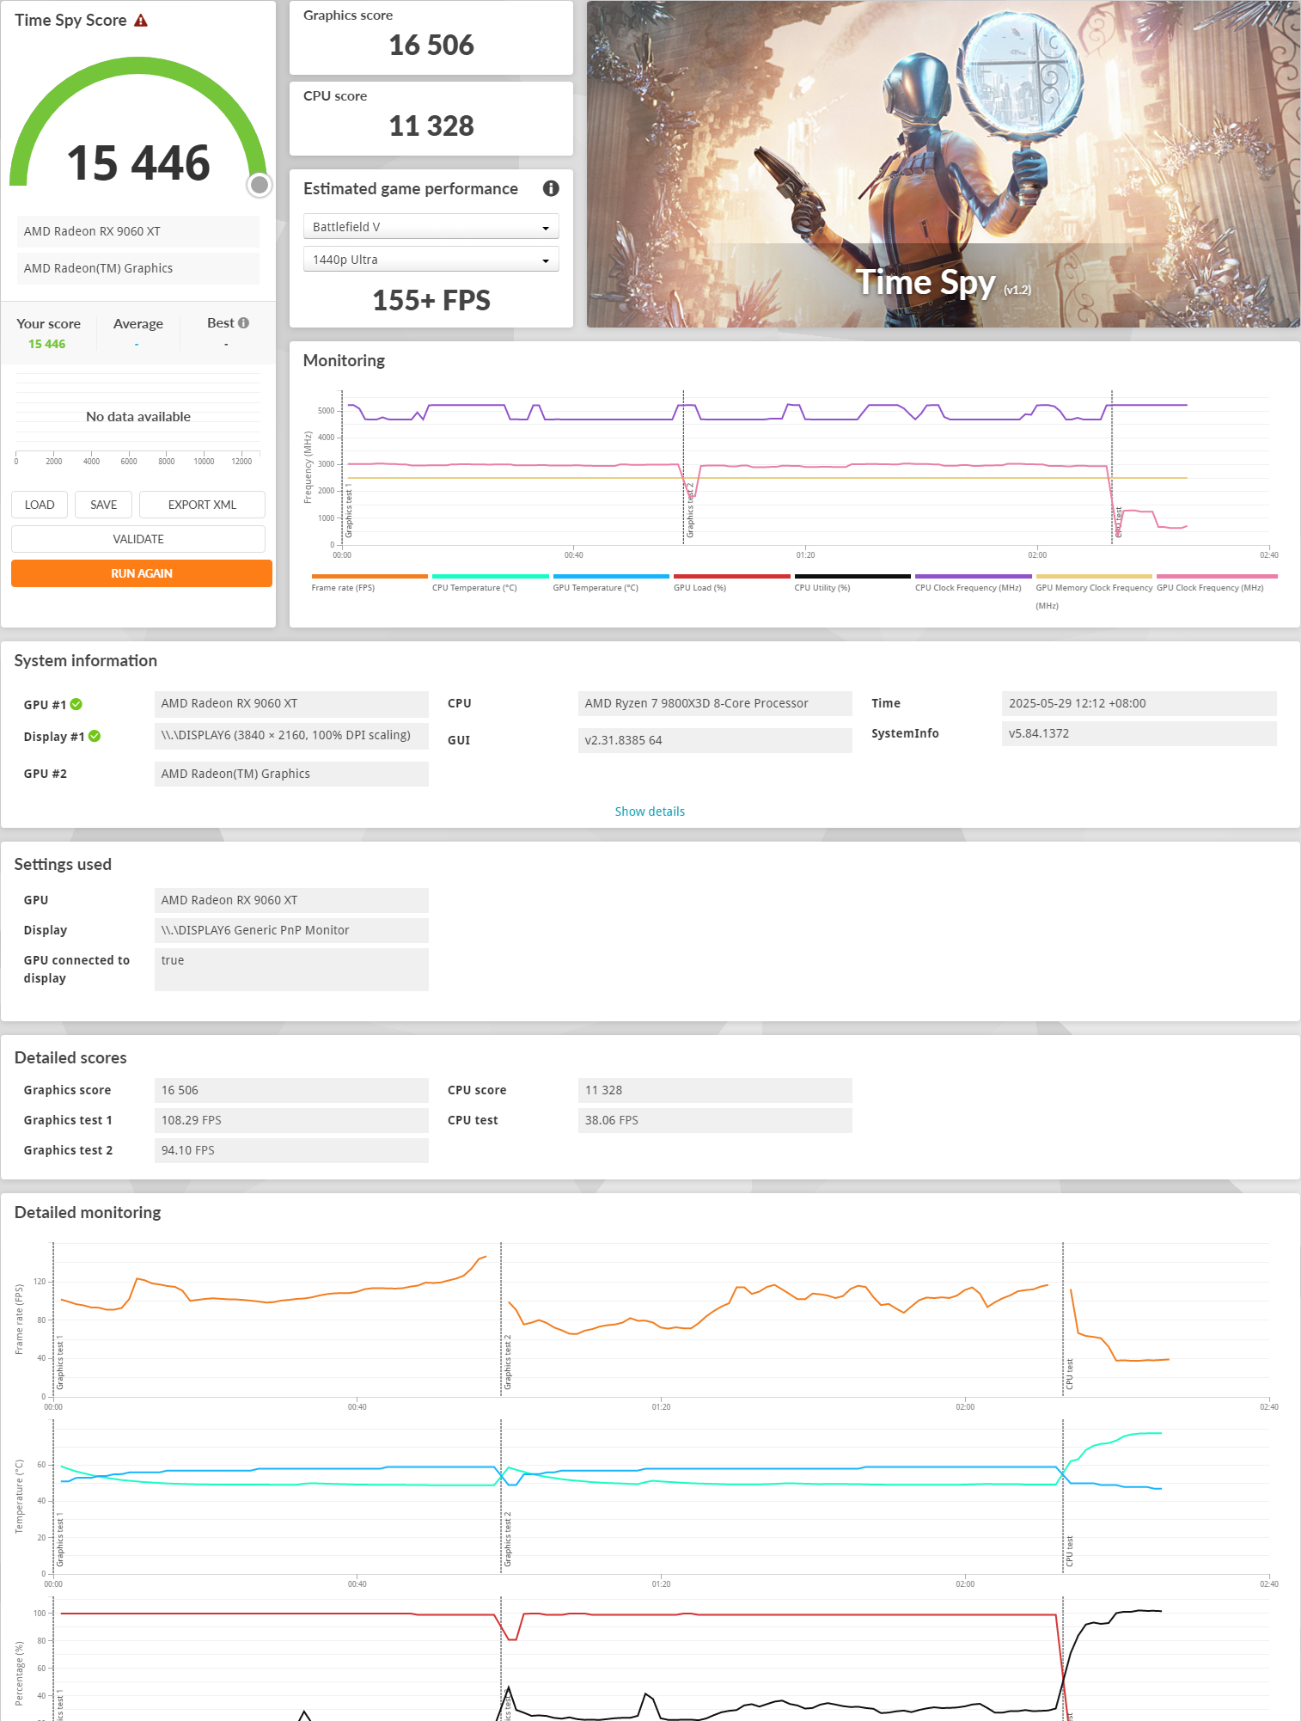This screenshot has height=1721, width=1301.
Task: Click the DISPLAY6 Generic PnP Monitor setting
Action: pyautogui.click(x=291, y=930)
